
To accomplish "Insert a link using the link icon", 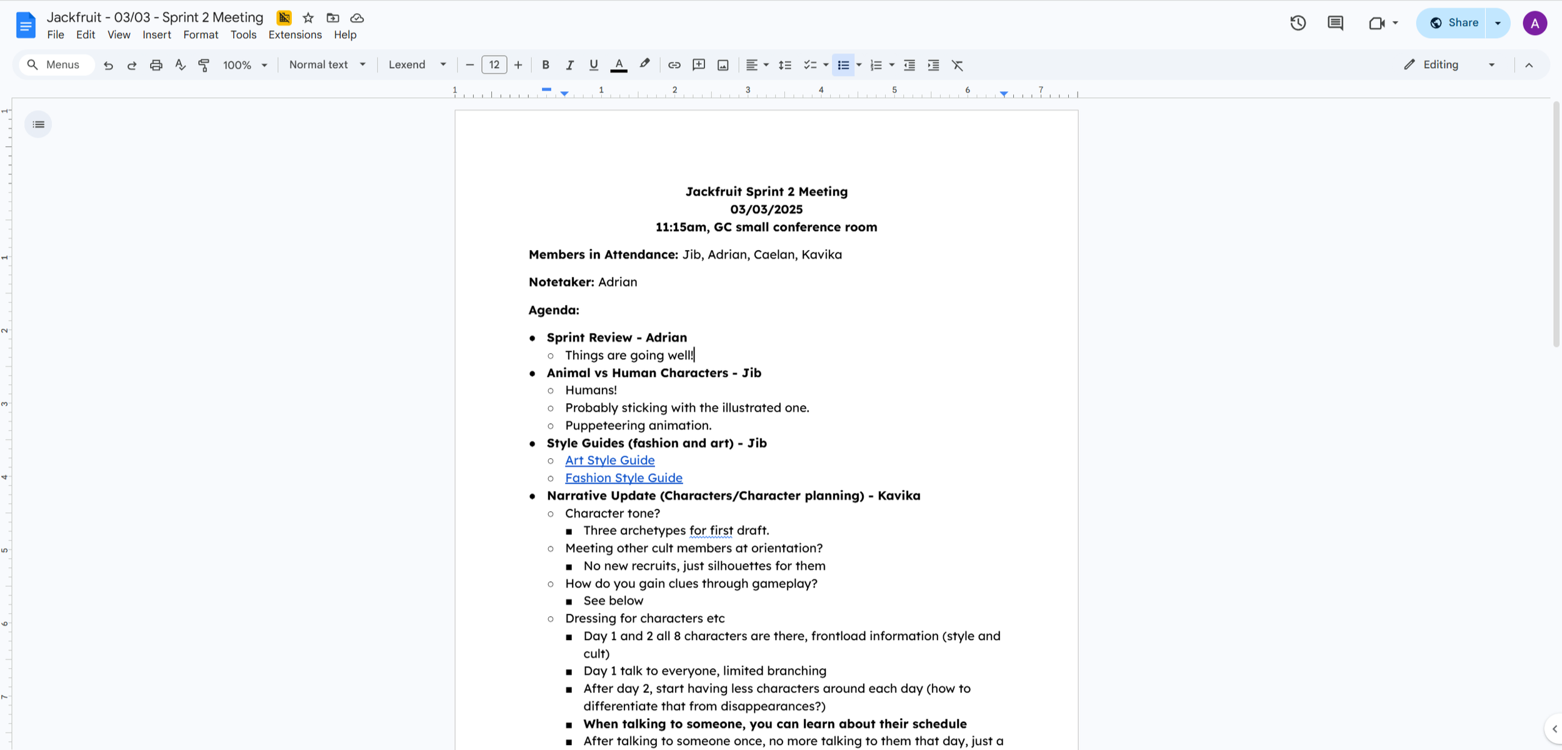I will pos(673,64).
